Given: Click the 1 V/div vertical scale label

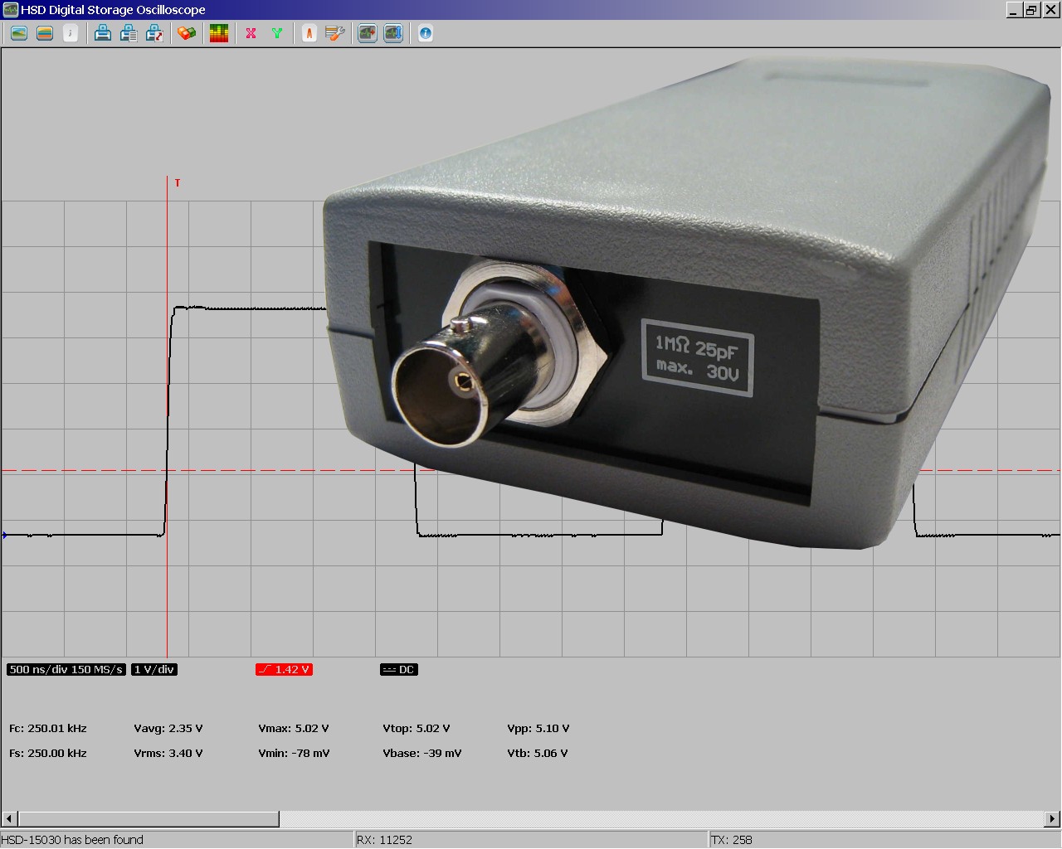Looking at the screenshot, I should [154, 670].
